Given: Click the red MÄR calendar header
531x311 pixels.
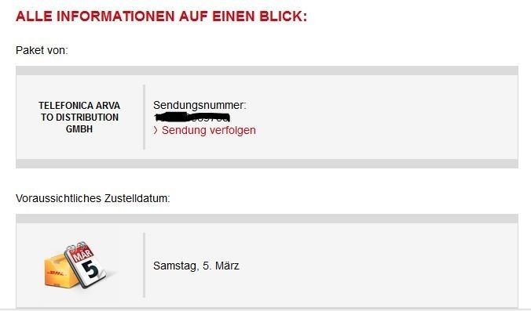Looking at the screenshot, I should tap(81, 254).
